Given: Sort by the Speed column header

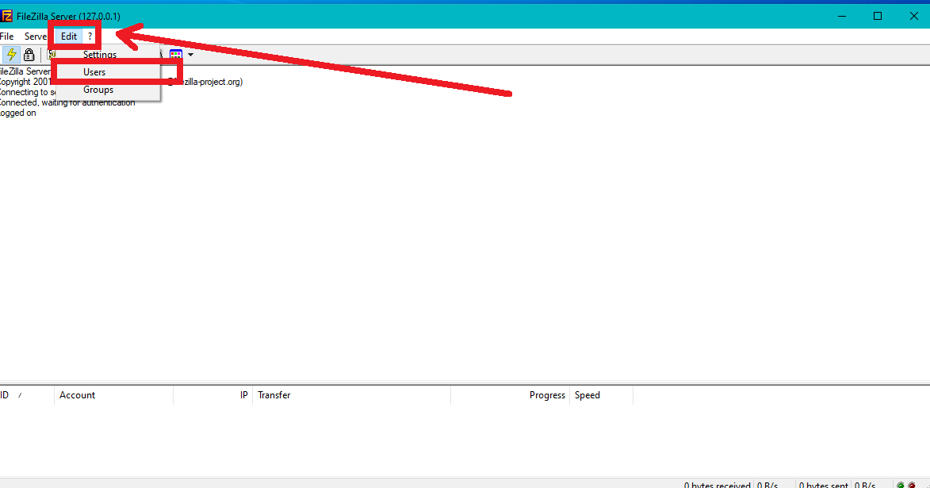Looking at the screenshot, I should tap(587, 395).
